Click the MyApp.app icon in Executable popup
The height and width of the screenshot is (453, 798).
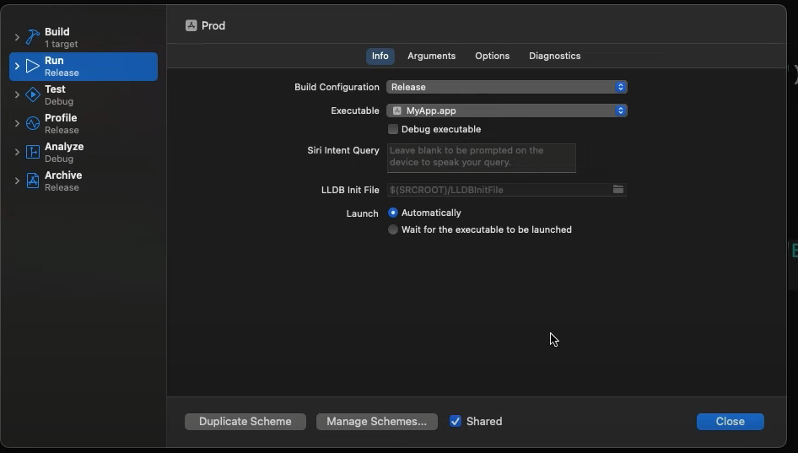coord(397,111)
